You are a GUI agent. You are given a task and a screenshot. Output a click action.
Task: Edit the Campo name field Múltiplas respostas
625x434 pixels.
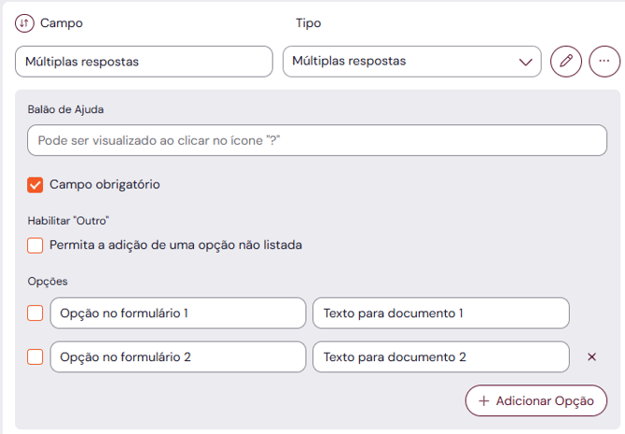click(144, 61)
